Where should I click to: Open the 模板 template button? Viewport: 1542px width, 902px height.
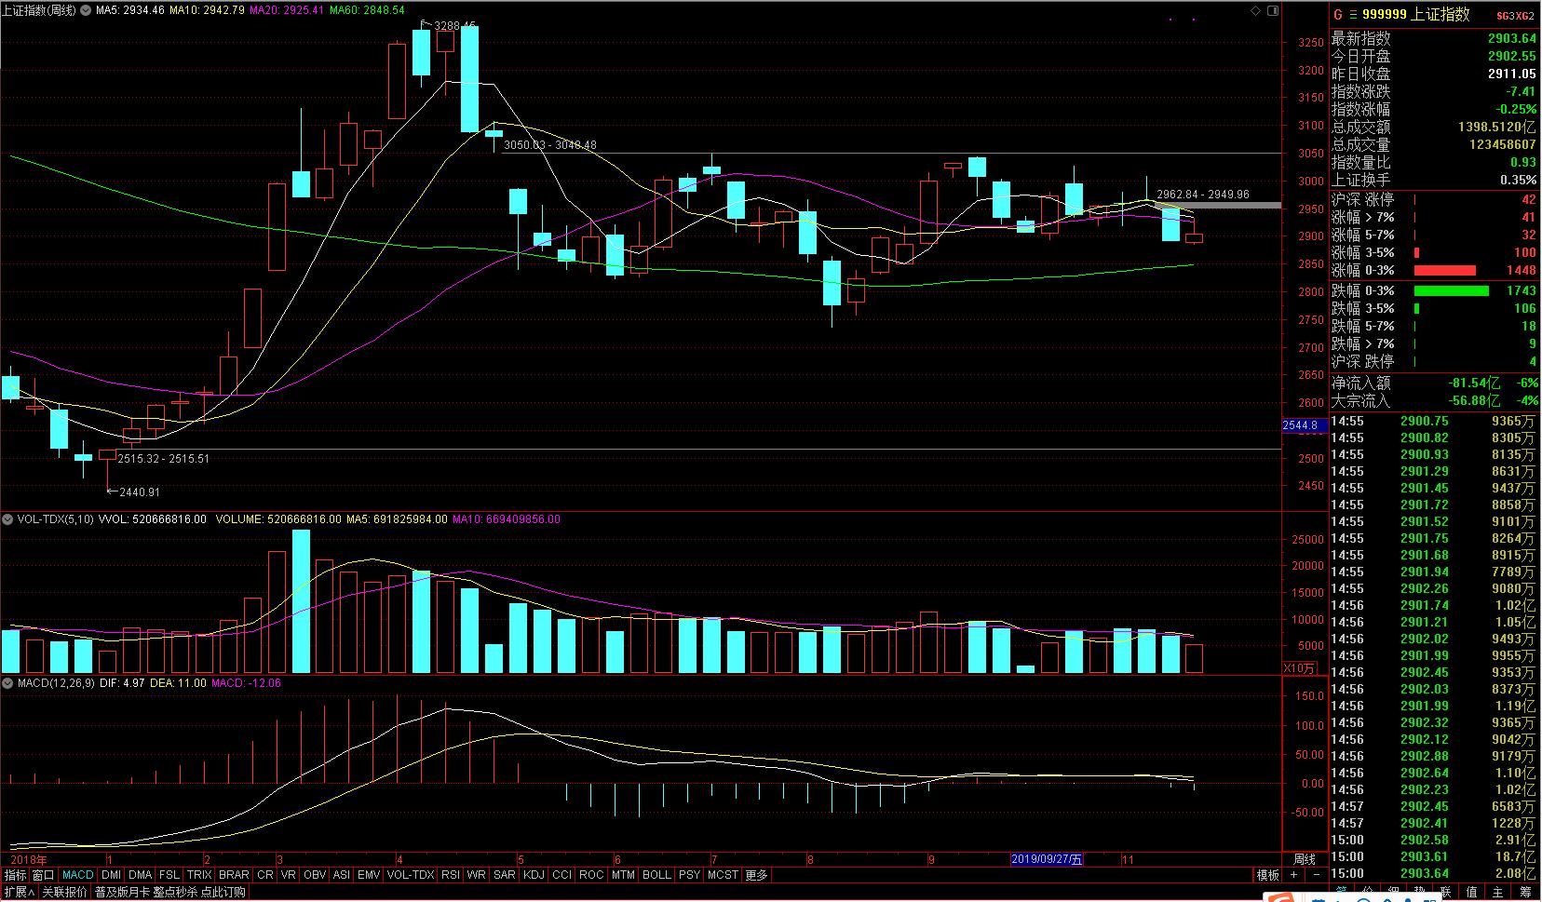click(1267, 875)
